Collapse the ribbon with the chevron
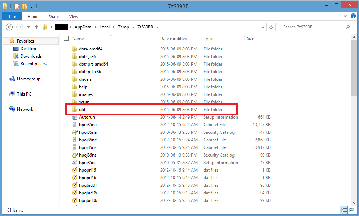 345,16
